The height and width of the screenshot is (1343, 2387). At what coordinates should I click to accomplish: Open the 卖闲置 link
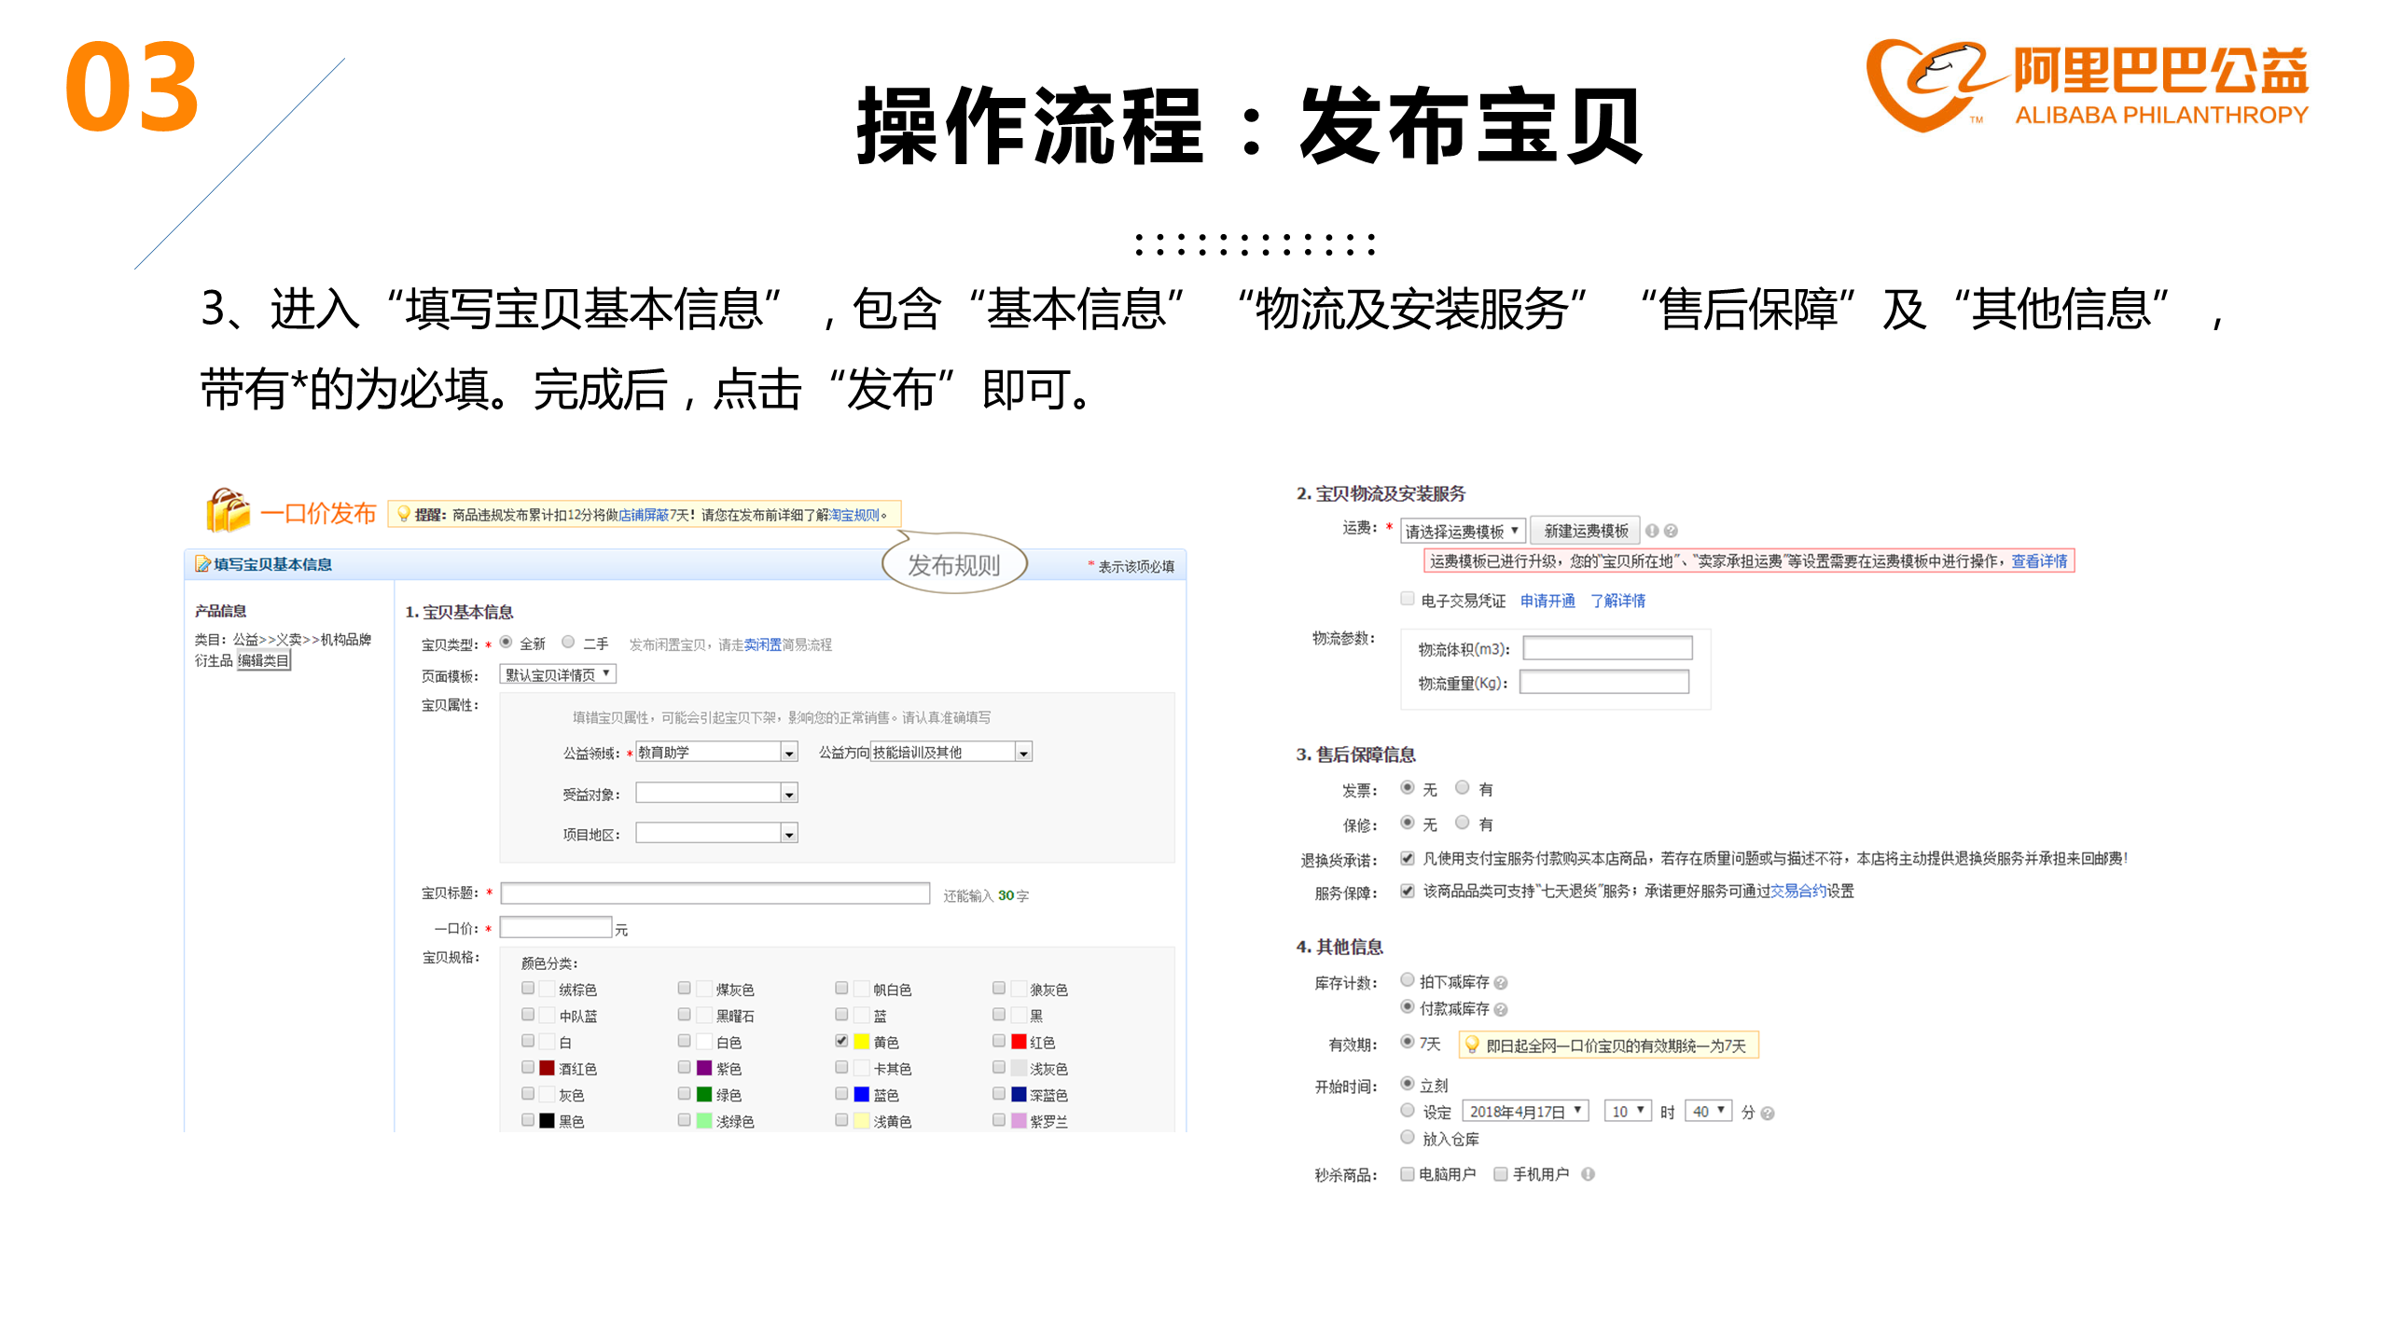point(763,644)
